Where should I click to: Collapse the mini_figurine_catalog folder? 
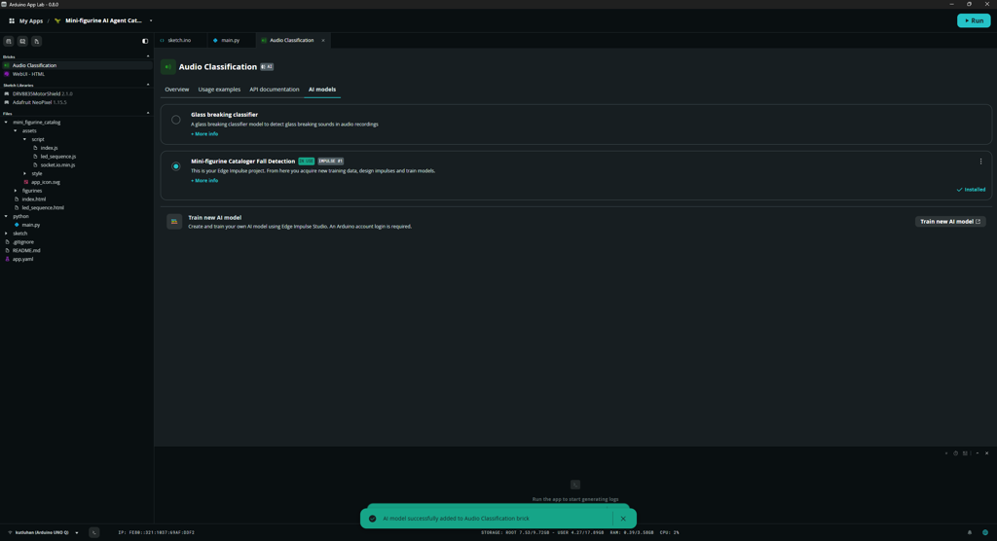point(7,122)
